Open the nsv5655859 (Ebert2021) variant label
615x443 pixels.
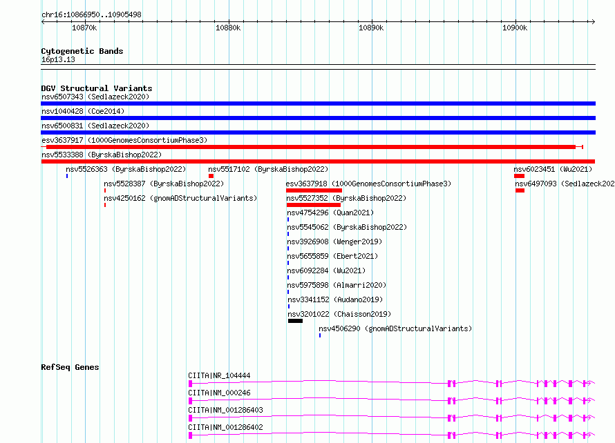coord(332,256)
